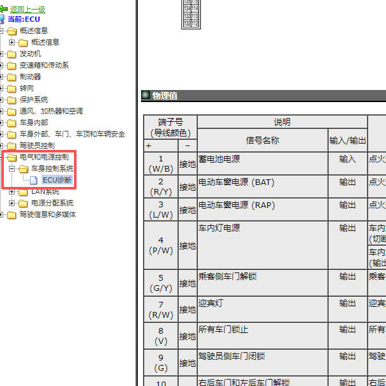Click the ECU诊断 document icon
386x386 pixels.
pyautogui.click(x=34, y=180)
